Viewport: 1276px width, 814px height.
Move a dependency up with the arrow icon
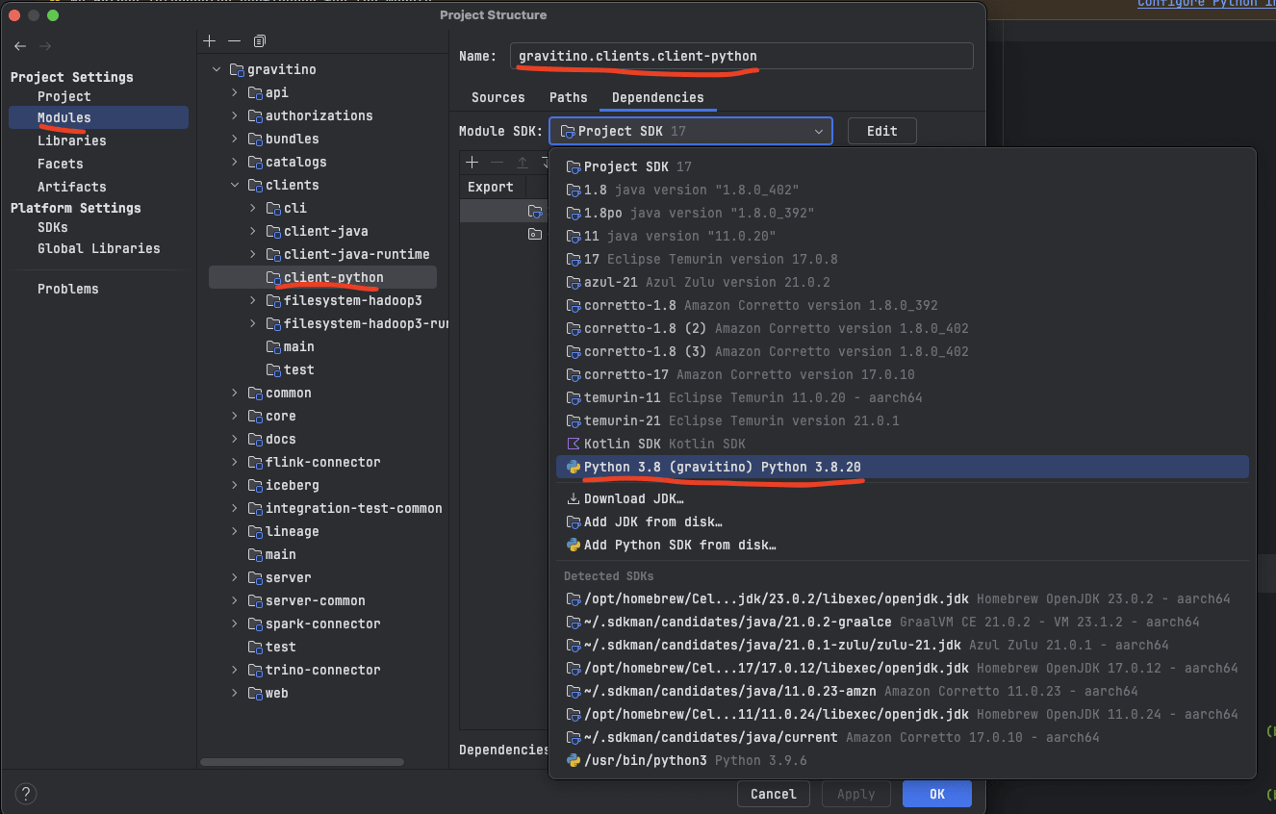click(x=523, y=162)
